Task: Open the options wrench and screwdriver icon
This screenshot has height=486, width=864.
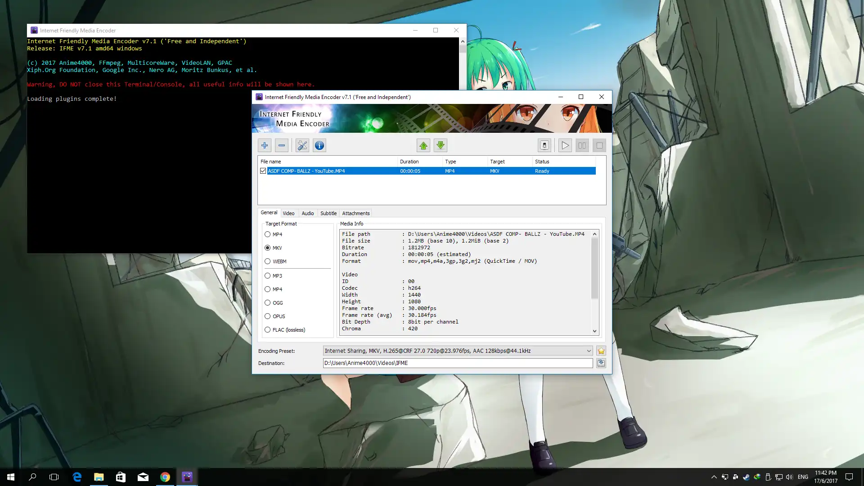Action: [302, 145]
